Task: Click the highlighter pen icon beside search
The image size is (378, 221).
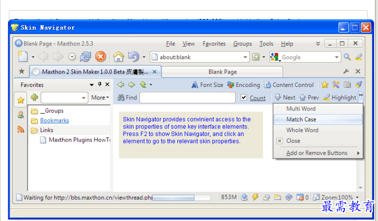Action: [359, 57]
